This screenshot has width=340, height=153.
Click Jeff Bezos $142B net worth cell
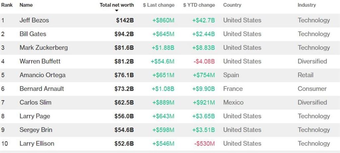coord(125,20)
